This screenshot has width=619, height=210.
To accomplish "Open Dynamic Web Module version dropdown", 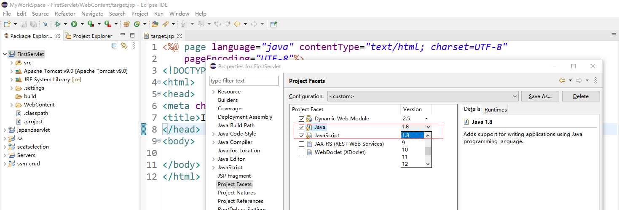I will pos(426,119).
